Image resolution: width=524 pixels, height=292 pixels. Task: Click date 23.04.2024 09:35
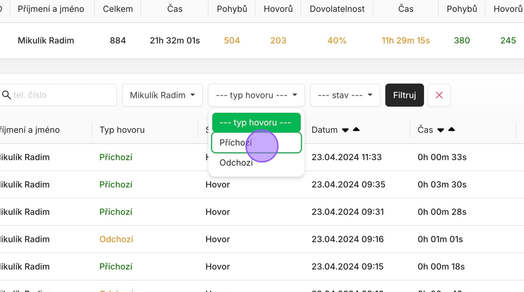point(349,184)
